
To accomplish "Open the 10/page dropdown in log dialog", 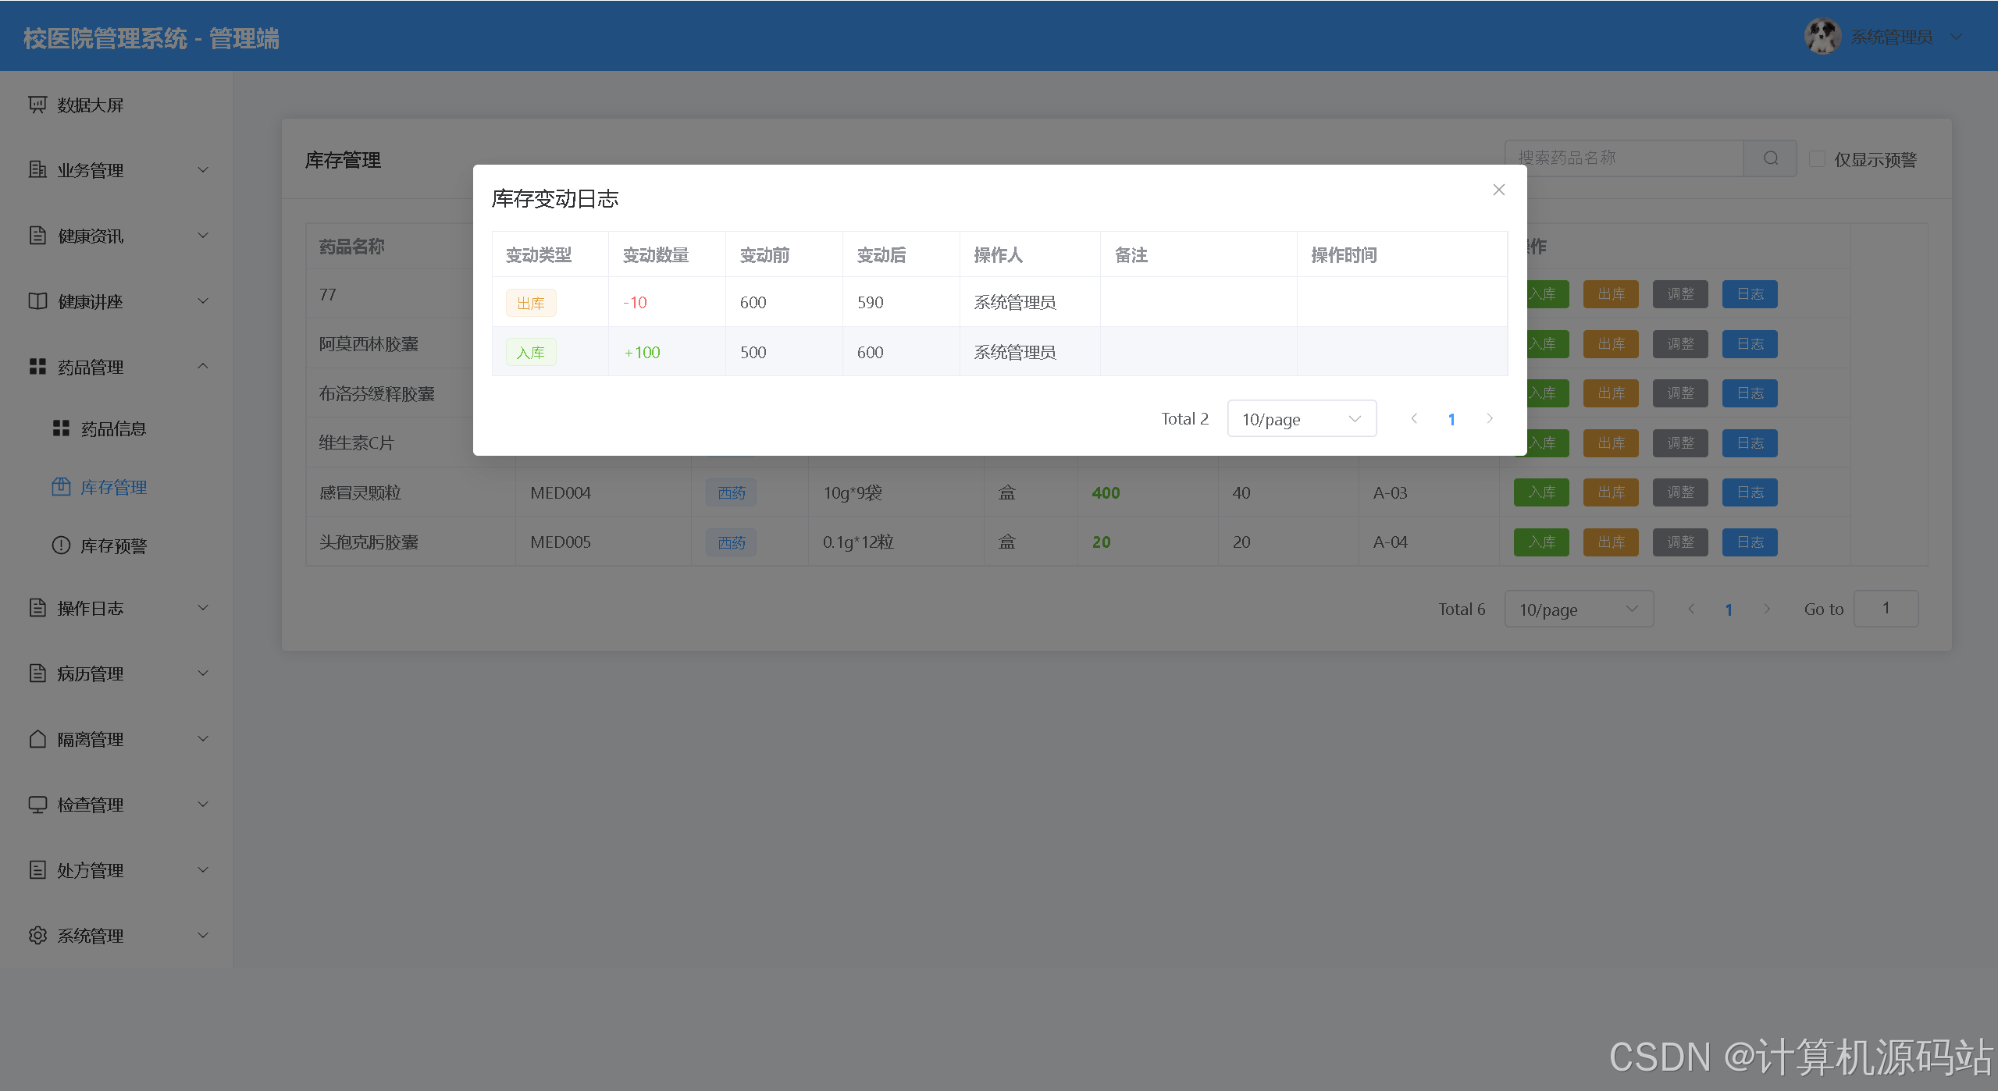I will click(1302, 418).
